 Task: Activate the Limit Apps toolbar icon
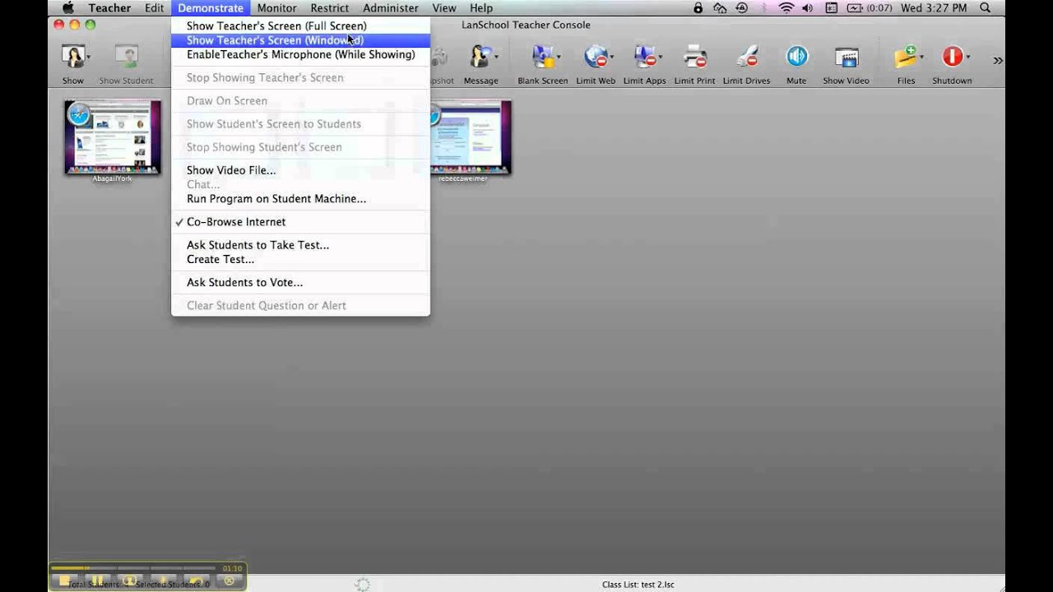coord(644,57)
